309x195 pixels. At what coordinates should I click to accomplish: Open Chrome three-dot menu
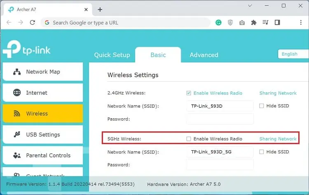click(301, 23)
